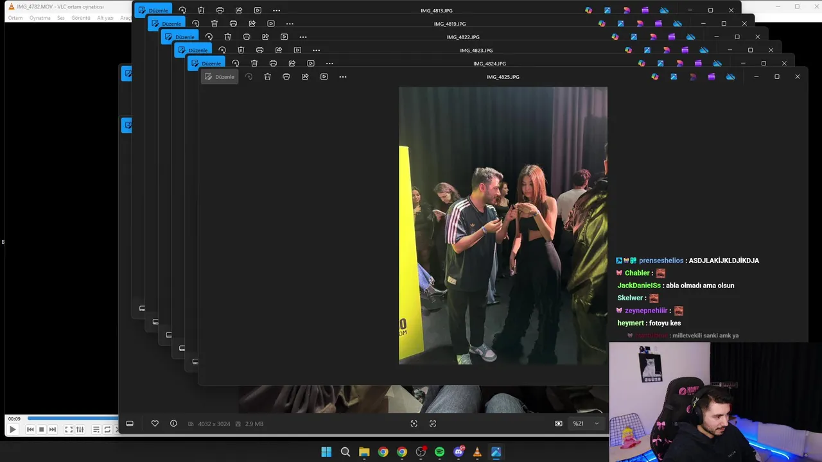Open File Explorer from the taskbar
The height and width of the screenshot is (462, 822).
click(x=364, y=452)
